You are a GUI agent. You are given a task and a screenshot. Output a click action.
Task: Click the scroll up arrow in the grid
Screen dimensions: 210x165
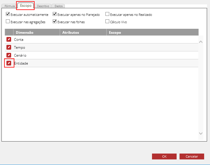(201, 42)
